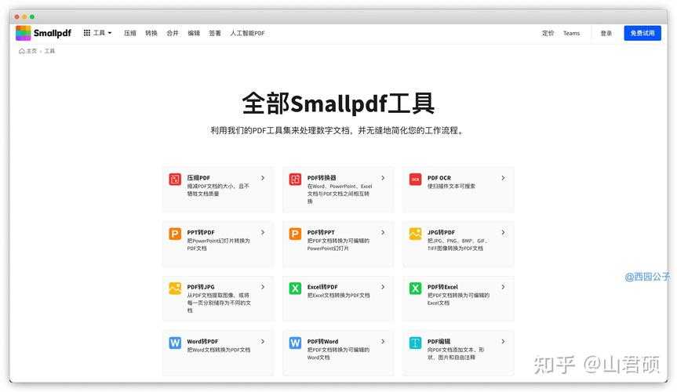The width and height of the screenshot is (677, 392).
Task: Open the PDF转PPT tool title
Action: 321,232
